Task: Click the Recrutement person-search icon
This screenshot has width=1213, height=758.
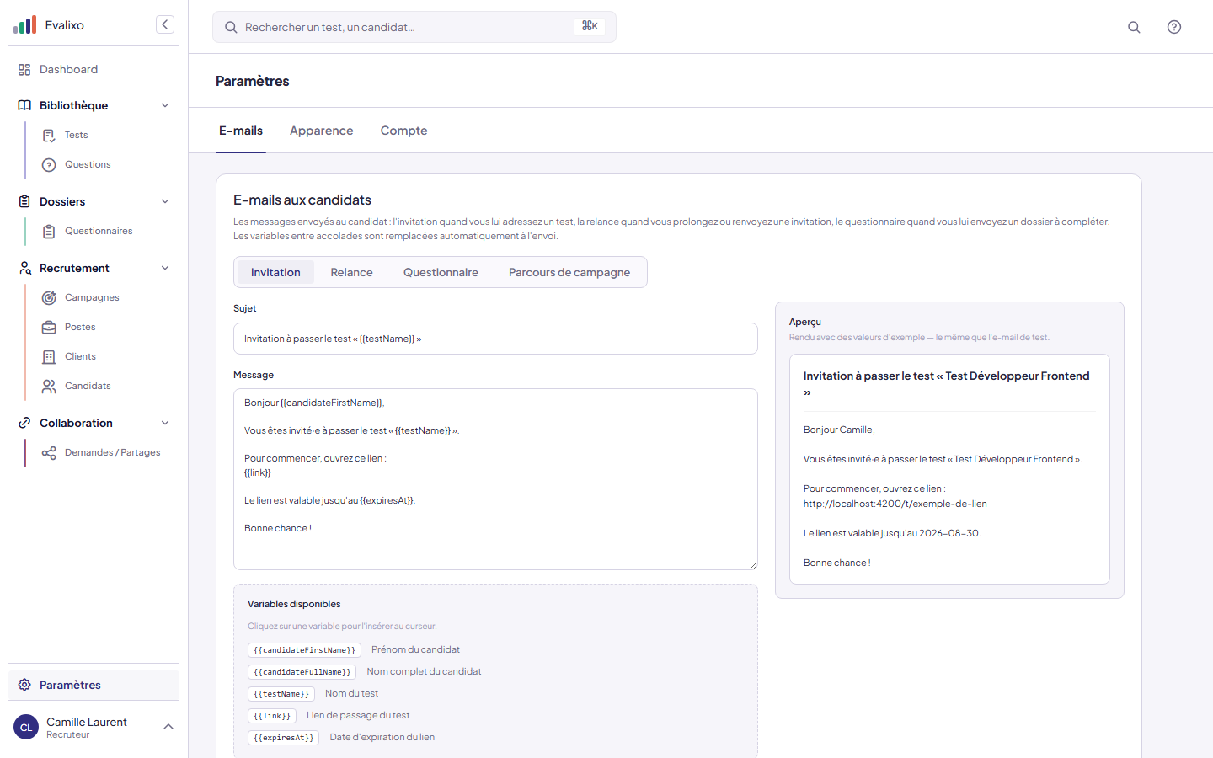Action: point(24,268)
